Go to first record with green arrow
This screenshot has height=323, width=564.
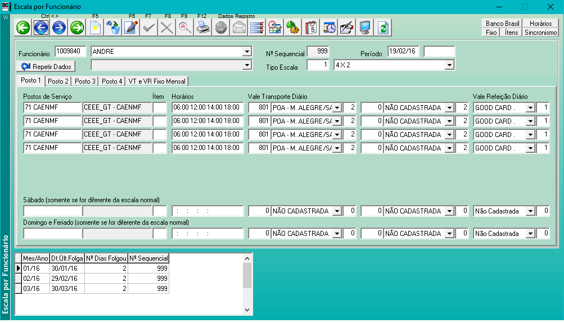[x=23, y=28]
